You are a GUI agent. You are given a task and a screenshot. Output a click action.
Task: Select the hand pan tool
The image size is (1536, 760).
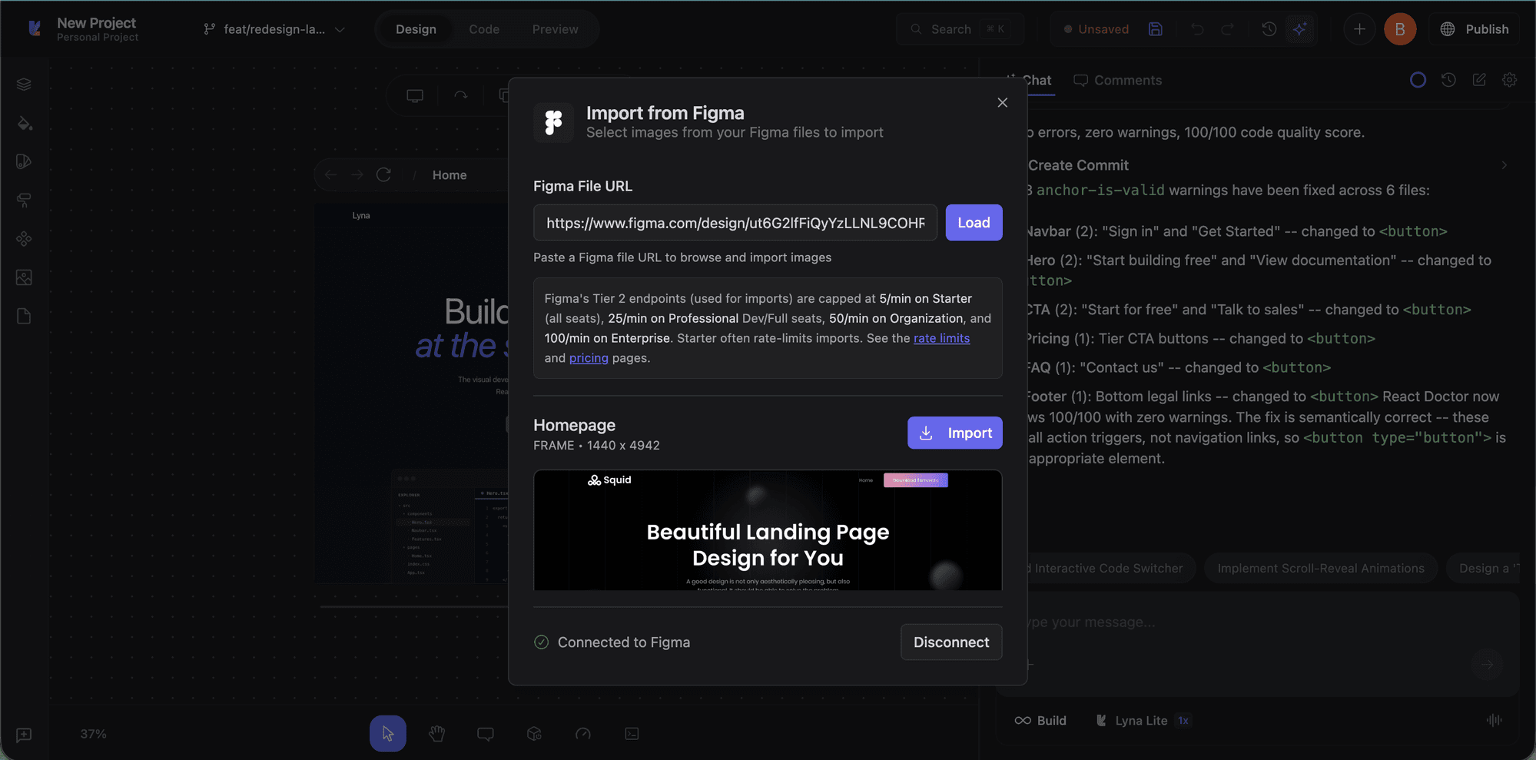coord(436,733)
